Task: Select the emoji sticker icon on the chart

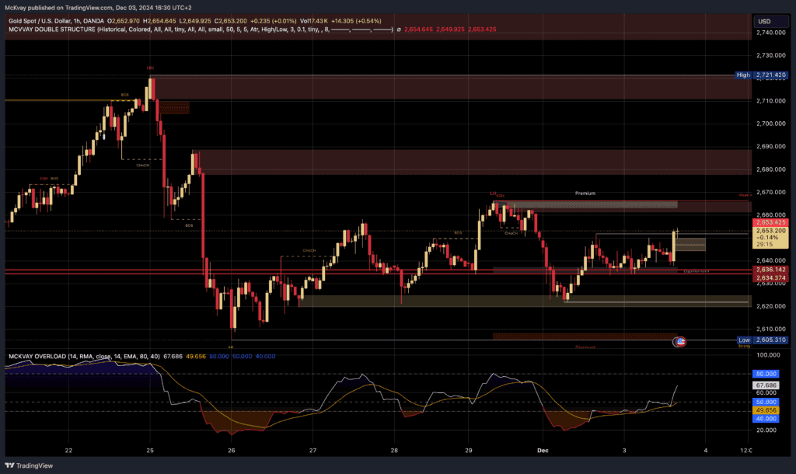Action: point(679,341)
